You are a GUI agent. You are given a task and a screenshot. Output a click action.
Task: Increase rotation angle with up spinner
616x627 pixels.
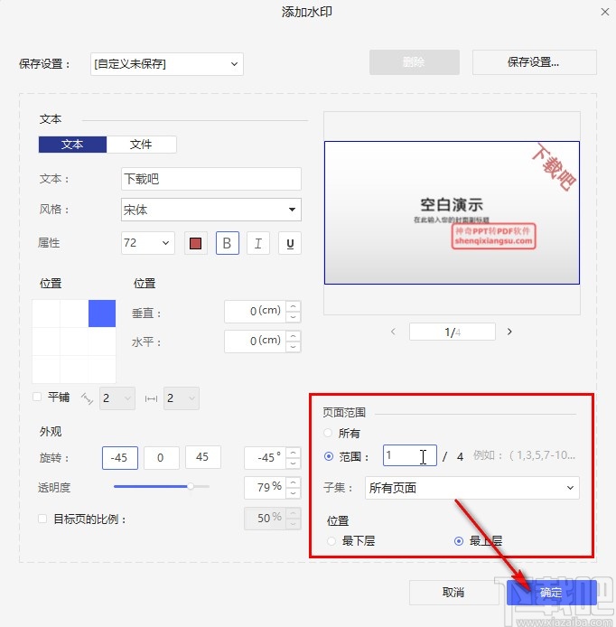(x=294, y=453)
